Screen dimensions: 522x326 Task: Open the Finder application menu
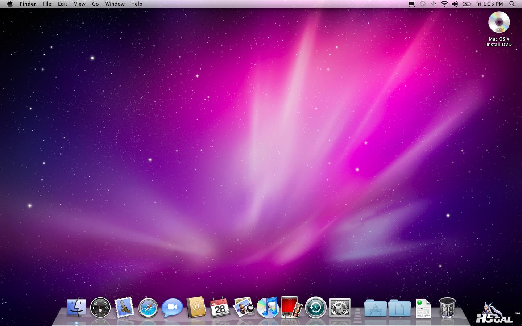pos(28,4)
